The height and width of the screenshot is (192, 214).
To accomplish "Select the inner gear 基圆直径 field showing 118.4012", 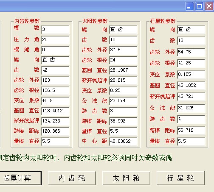I will [x=55, y=111].
